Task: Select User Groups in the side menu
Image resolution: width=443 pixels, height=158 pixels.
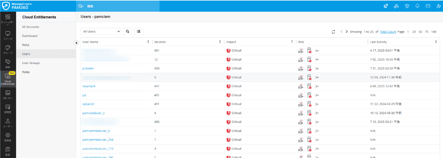Action: click(31, 63)
